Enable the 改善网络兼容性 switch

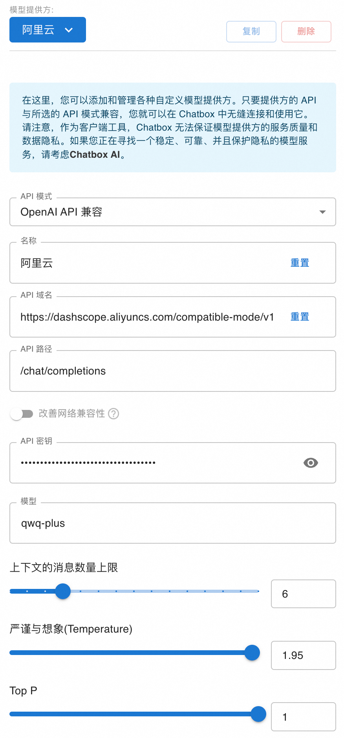point(22,413)
